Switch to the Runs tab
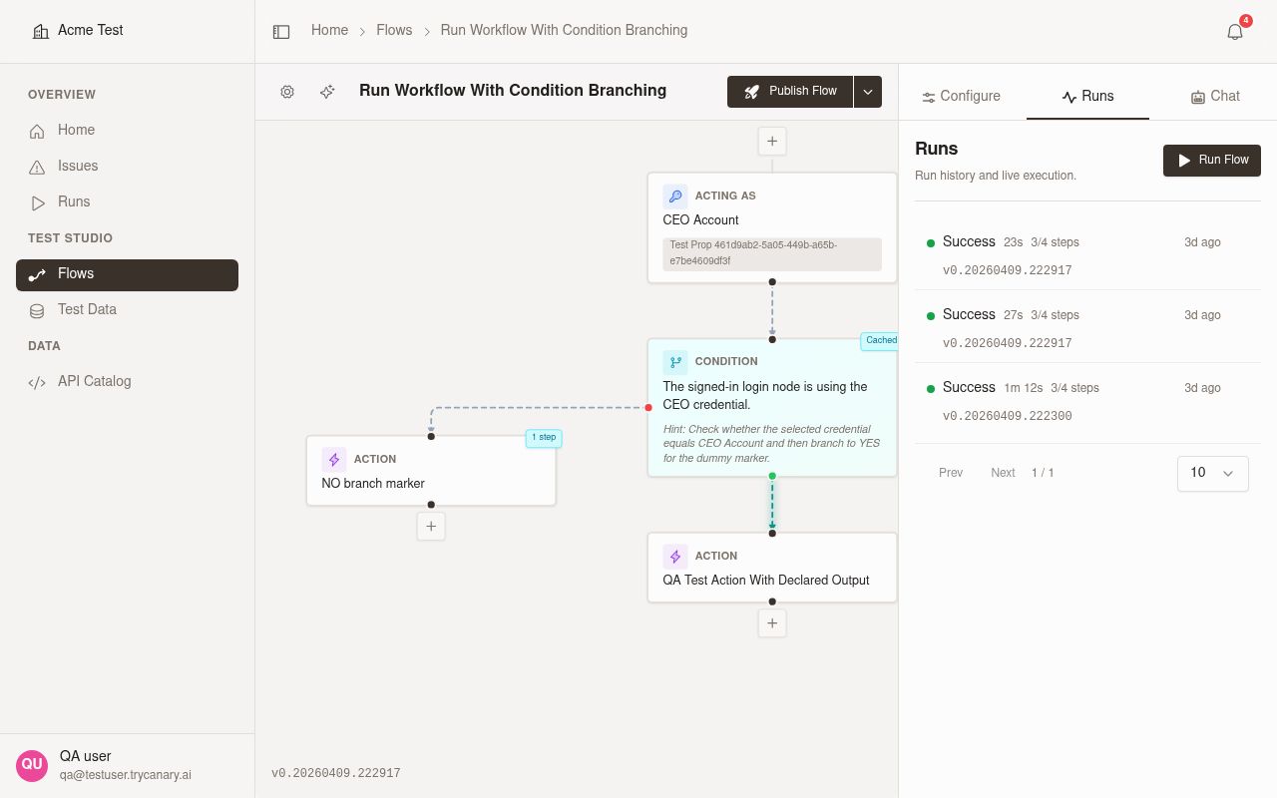This screenshot has width=1277, height=798. (1087, 96)
